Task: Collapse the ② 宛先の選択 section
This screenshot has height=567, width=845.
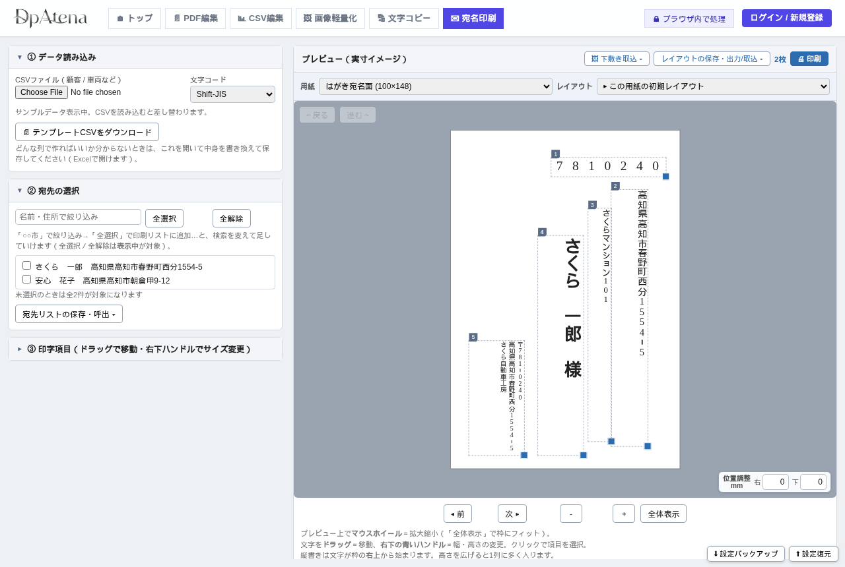Action: pos(145,191)
